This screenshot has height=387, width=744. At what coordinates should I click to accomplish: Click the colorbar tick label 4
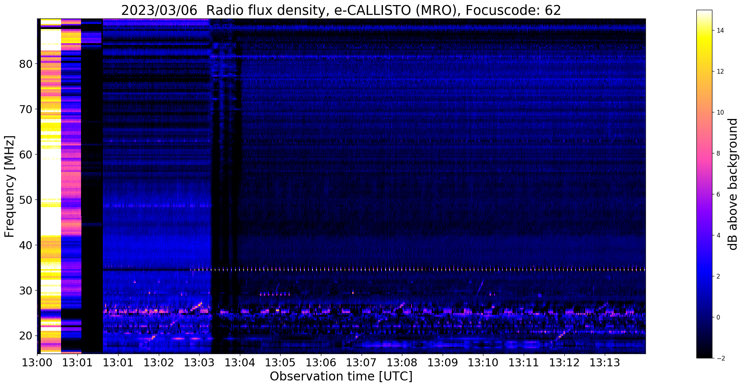coord(717,235)
